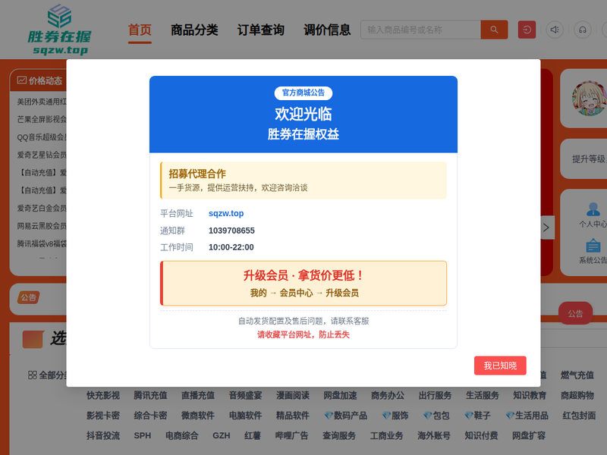Screen dimensions: 607x455
Task: Select the 红包封面 category
Action: 579,416
